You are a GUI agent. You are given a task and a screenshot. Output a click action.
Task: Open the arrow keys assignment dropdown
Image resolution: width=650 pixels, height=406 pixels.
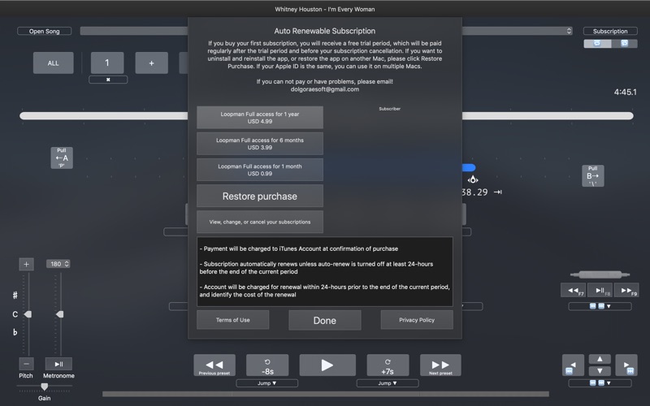[600, 383]
